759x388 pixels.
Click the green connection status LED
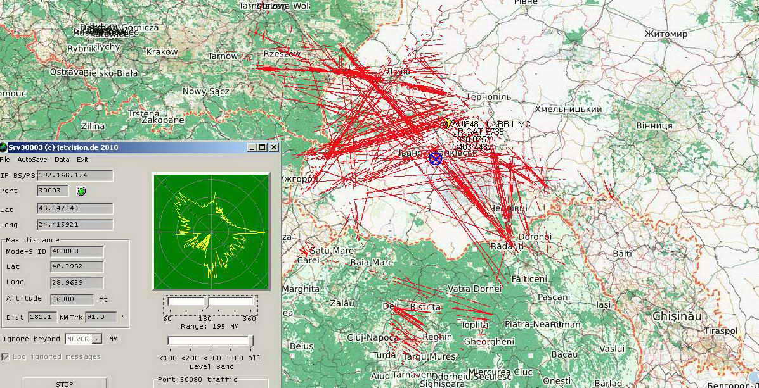coord(81,191)
